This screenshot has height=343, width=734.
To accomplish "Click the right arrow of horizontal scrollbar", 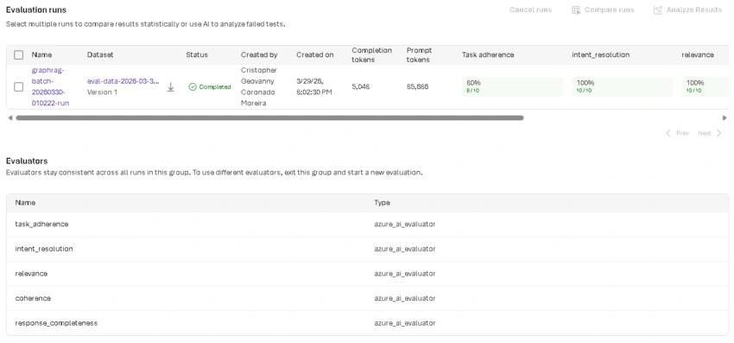I will click(x=725, y=118).
